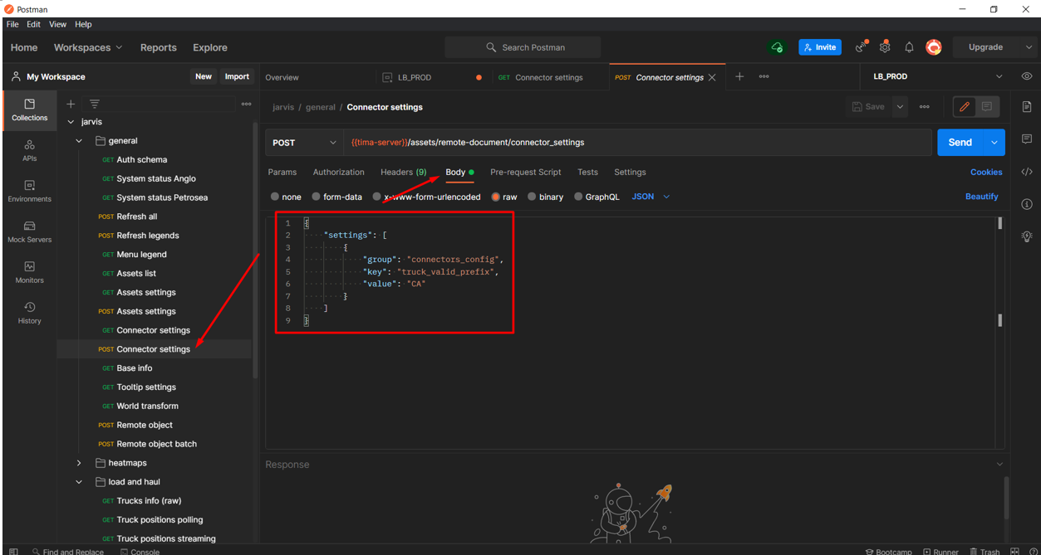This screenshot has width=1041, height=555.
Task: Collapse the general folder
Action: pos(79,141)
